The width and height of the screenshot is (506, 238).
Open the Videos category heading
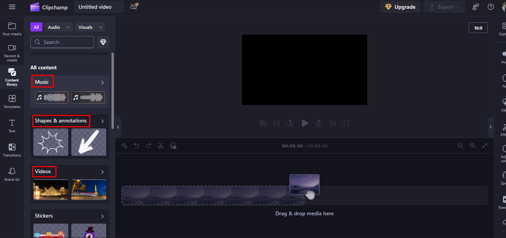(x=43, y=171)
